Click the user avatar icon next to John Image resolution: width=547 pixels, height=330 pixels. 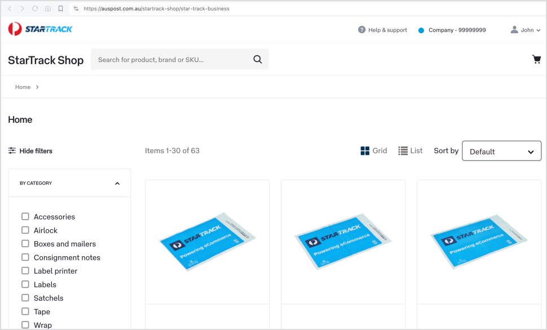pos(514,30)
